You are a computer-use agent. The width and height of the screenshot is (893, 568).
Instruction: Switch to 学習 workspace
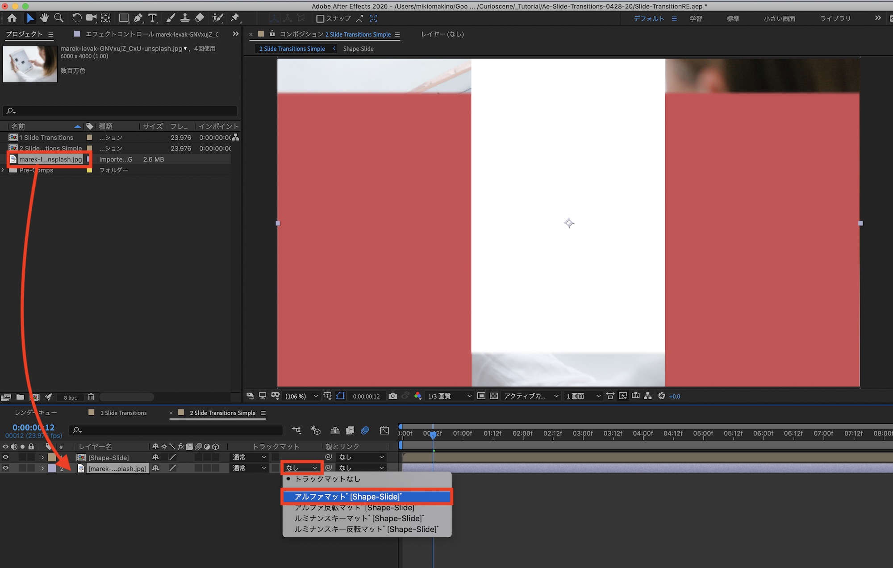pyautogui.click(x=696, y=19)
